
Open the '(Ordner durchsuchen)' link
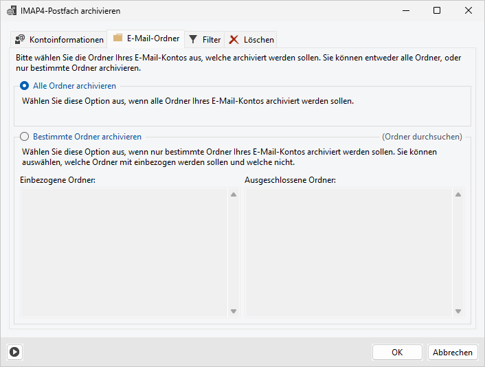[422, 137]
